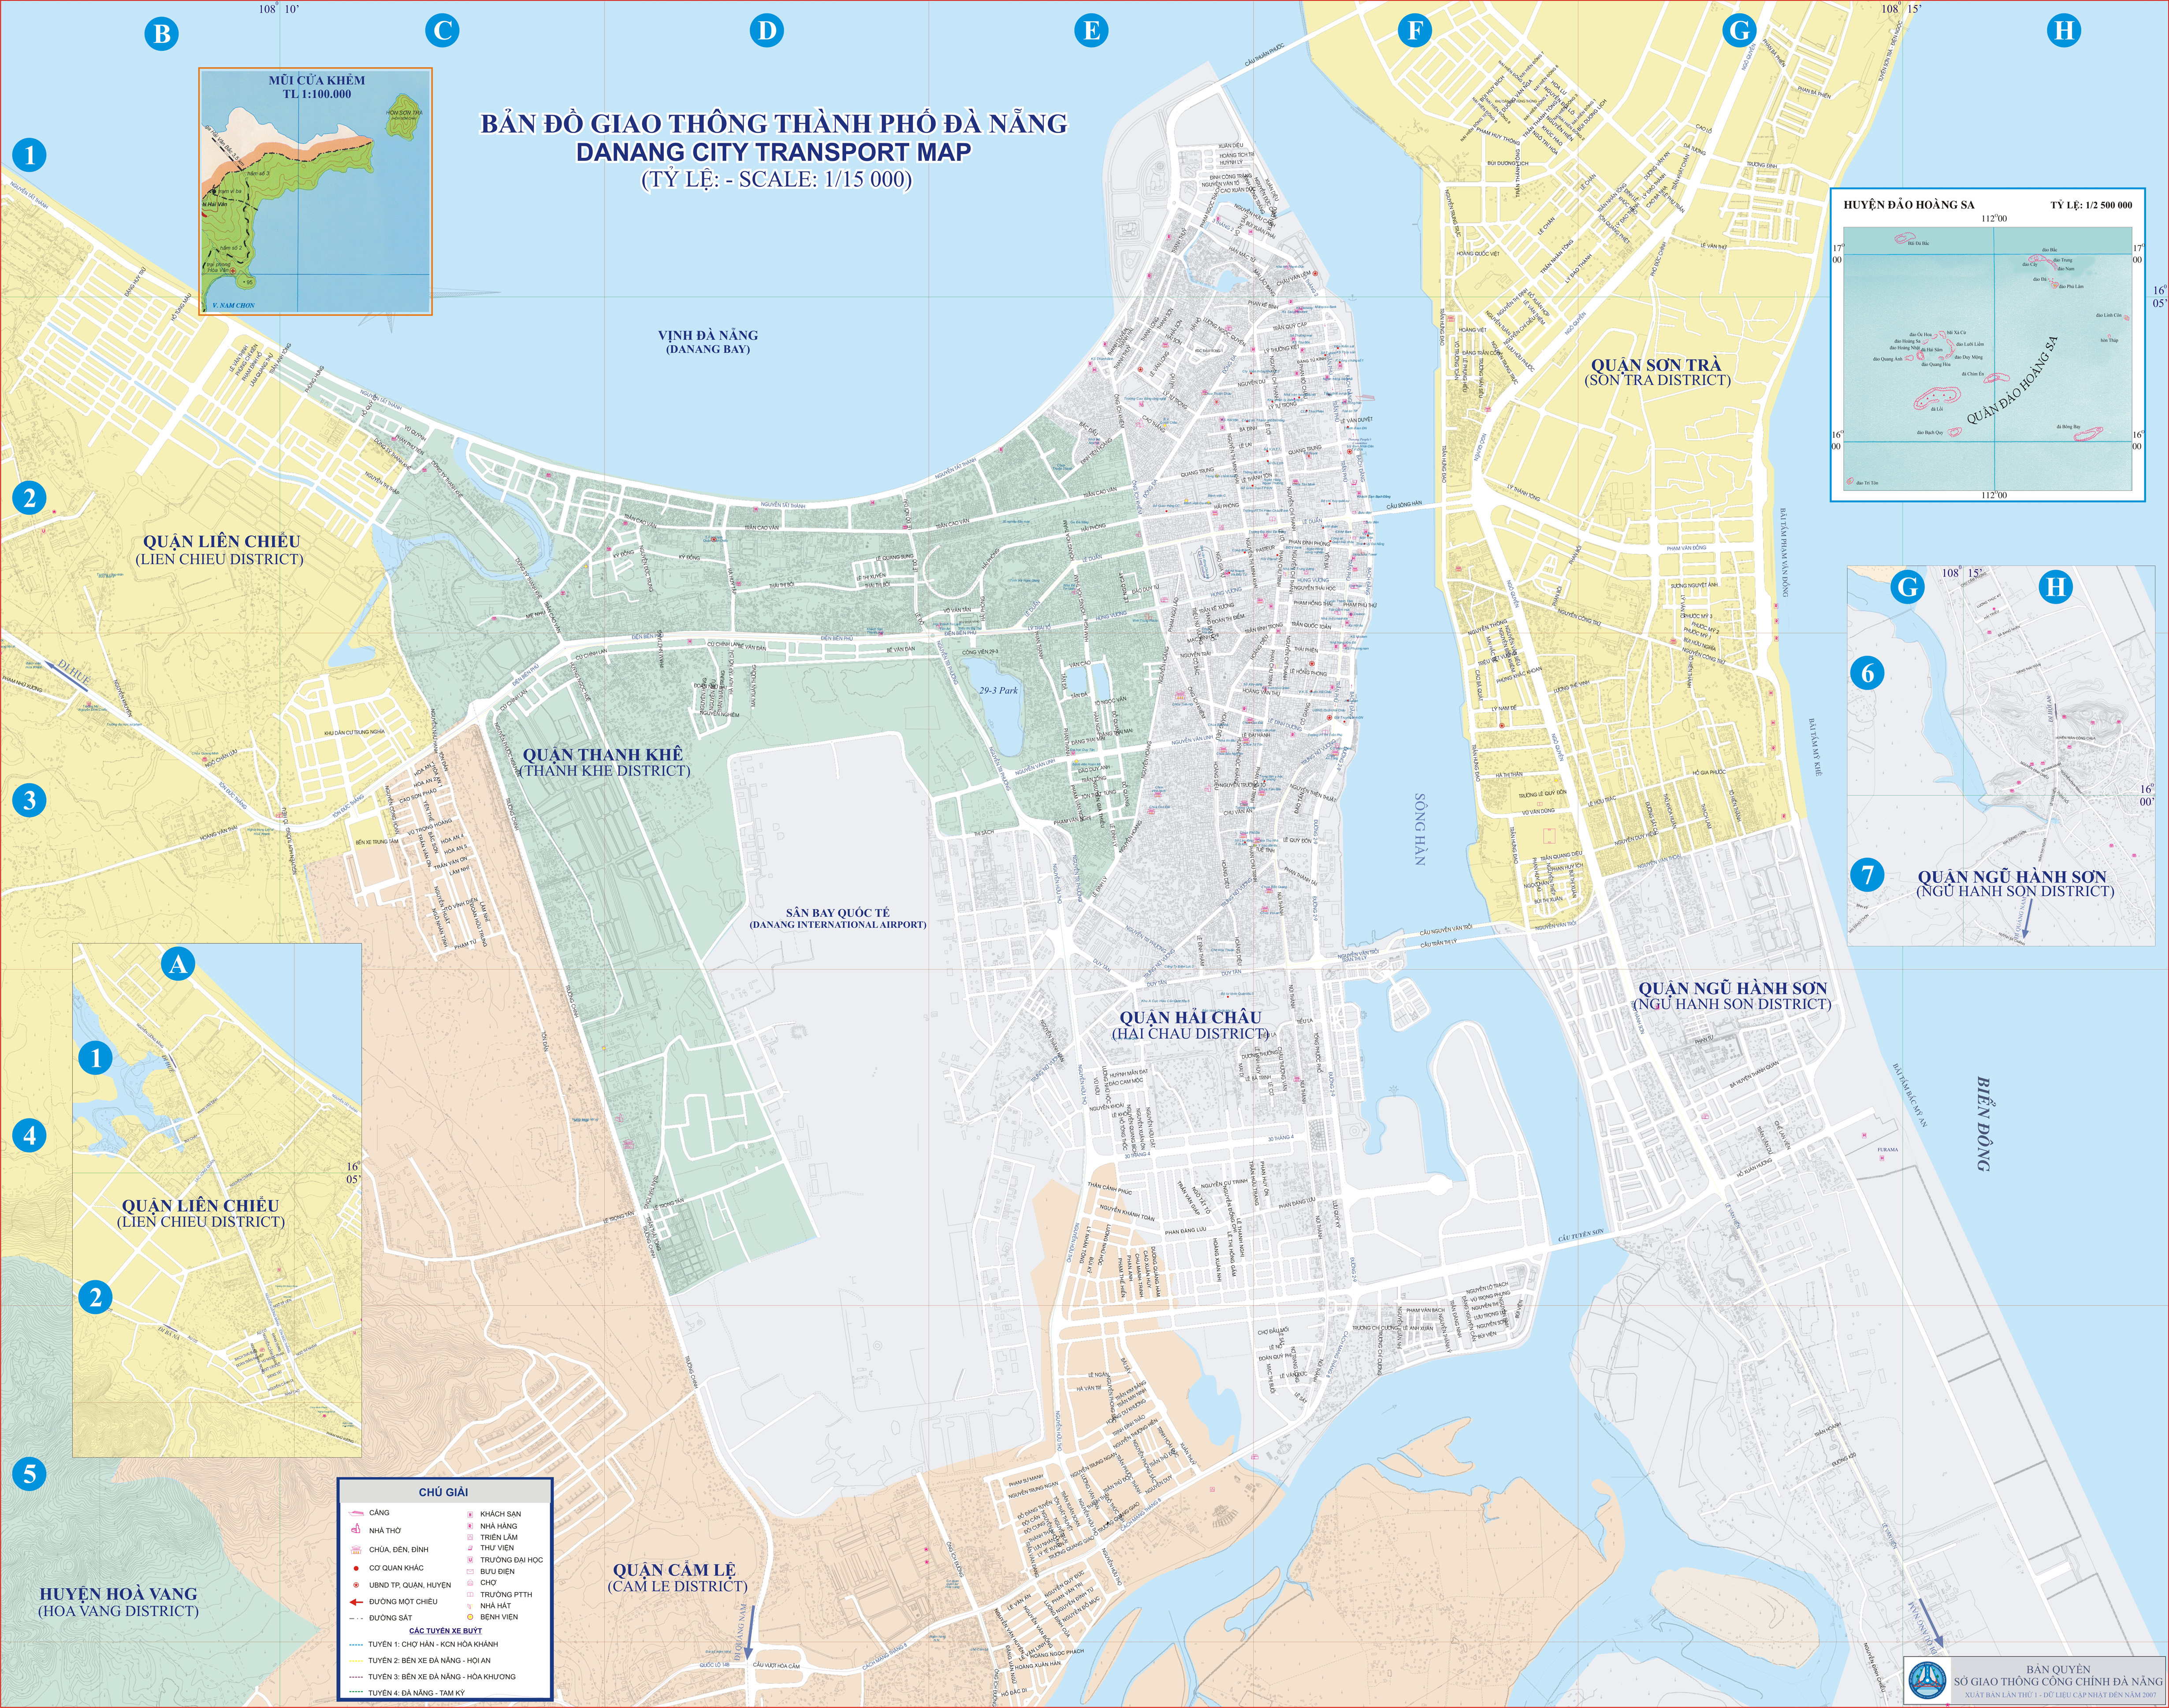Click grid row marker 4 on left edge
Image resolution: width=2169 pixels, height=1708 pixels.
(x=29, y=1135)
